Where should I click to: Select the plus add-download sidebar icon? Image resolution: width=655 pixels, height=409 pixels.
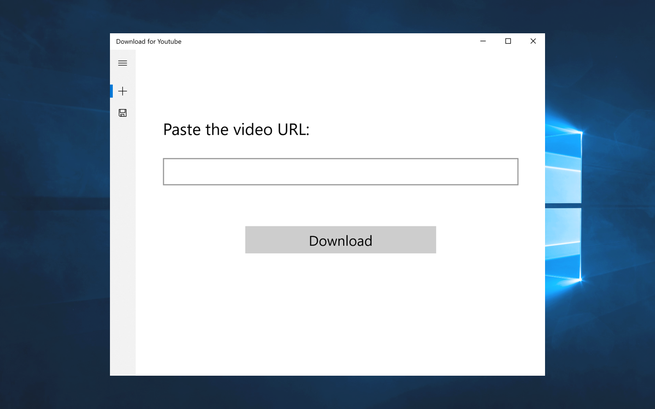pos(122,91)
